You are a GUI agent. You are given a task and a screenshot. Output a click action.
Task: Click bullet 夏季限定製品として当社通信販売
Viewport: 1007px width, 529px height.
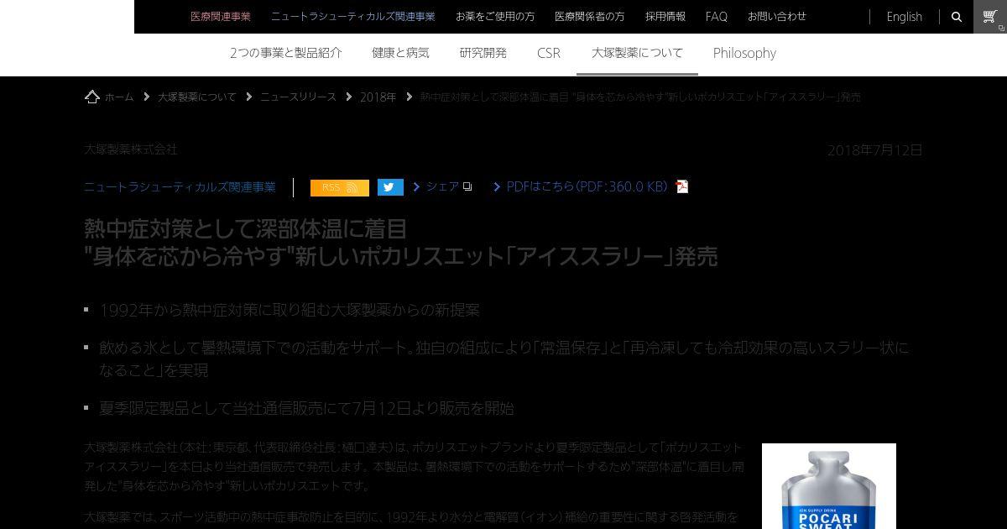(306, 408)
